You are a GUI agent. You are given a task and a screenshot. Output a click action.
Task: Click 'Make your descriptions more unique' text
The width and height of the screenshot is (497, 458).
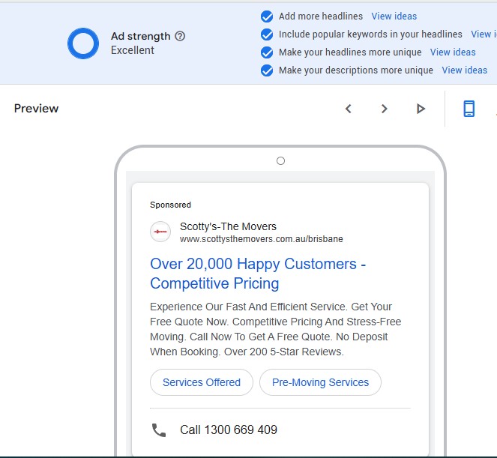(x=356, y=70)
